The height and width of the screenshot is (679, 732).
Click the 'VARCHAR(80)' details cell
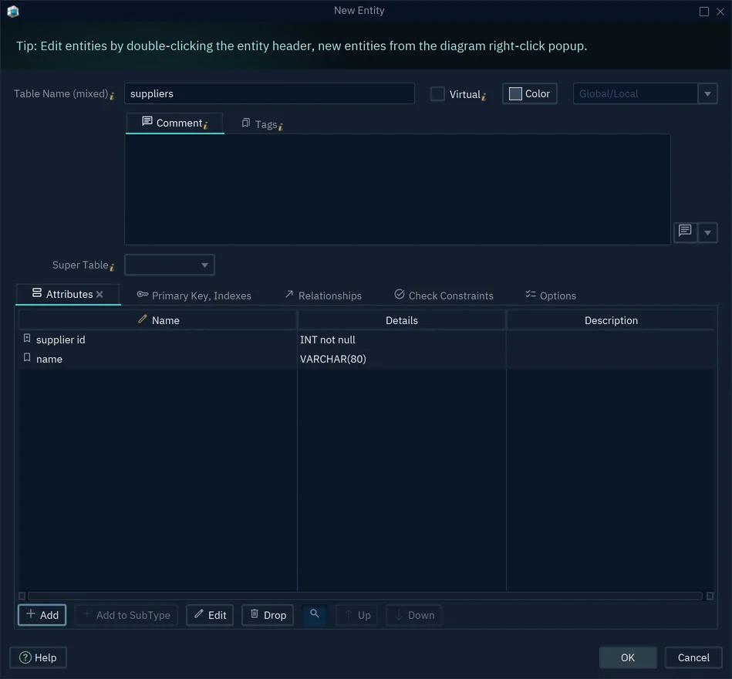click(x=401, y=359)
